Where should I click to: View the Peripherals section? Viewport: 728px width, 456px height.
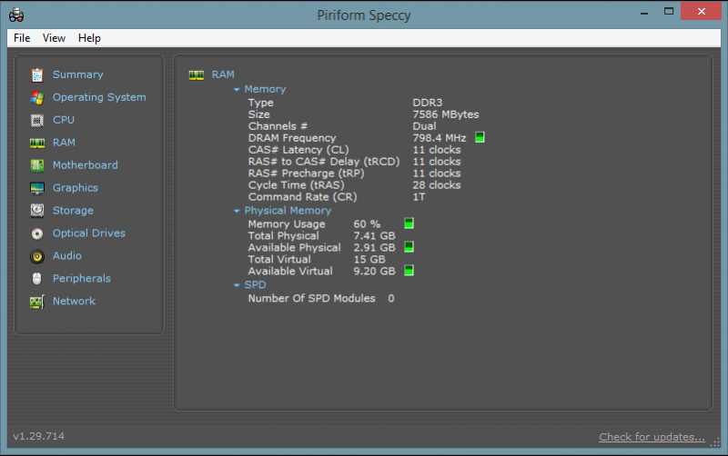click(x=82, y=279)
